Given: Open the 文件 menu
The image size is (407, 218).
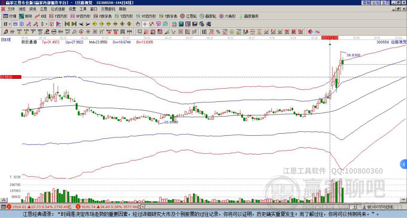Looking at the screenshot, I should pyautogui.click(x=11, y=9).
